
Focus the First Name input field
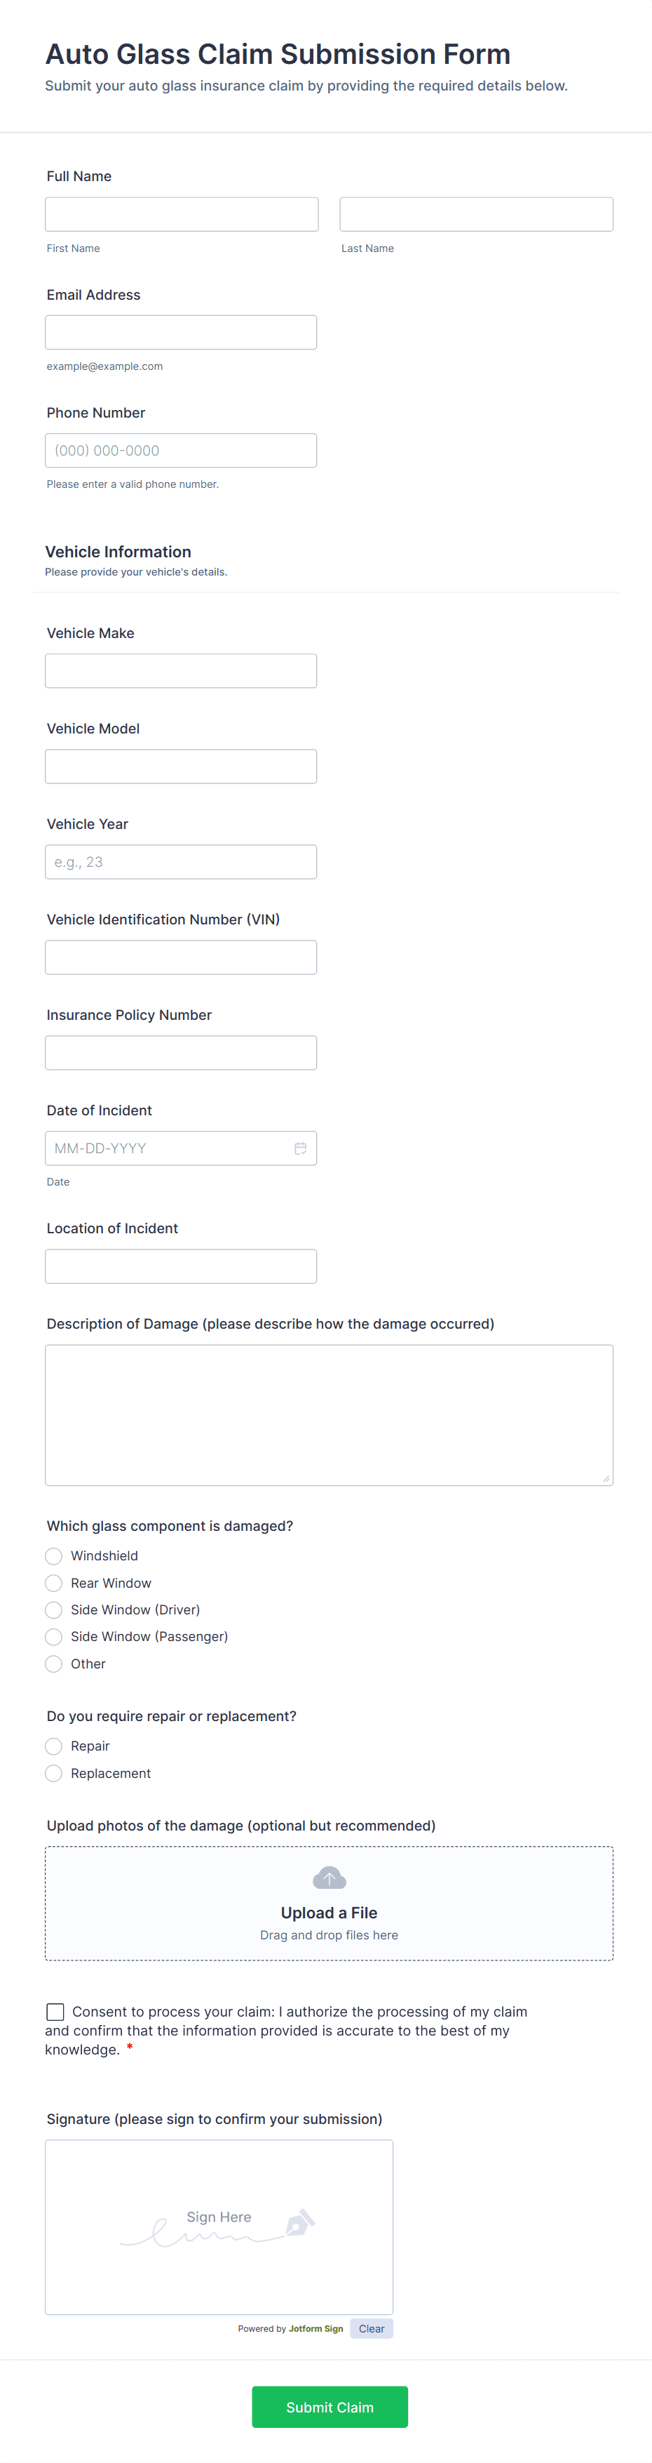[x=182, y=214]
